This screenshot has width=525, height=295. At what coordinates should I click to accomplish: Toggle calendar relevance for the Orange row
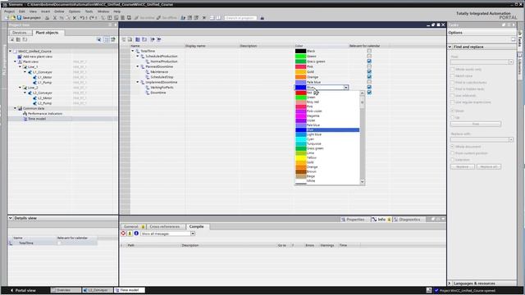point(369,77)
